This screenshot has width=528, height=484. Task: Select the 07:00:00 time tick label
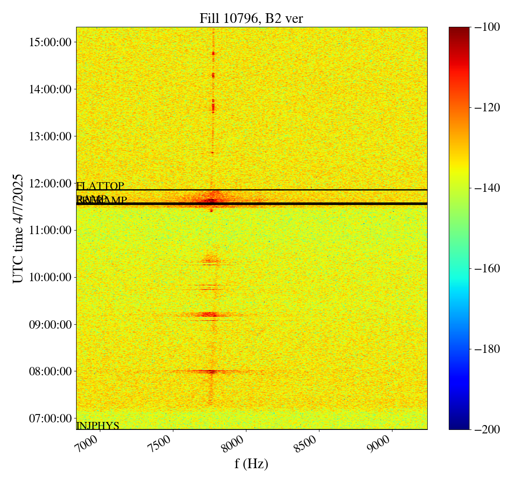tap(50, 418)
